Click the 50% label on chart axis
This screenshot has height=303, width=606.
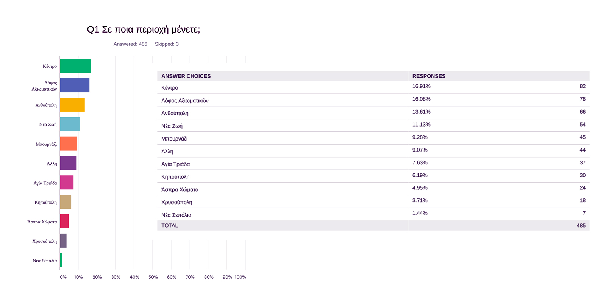[153, 277]
